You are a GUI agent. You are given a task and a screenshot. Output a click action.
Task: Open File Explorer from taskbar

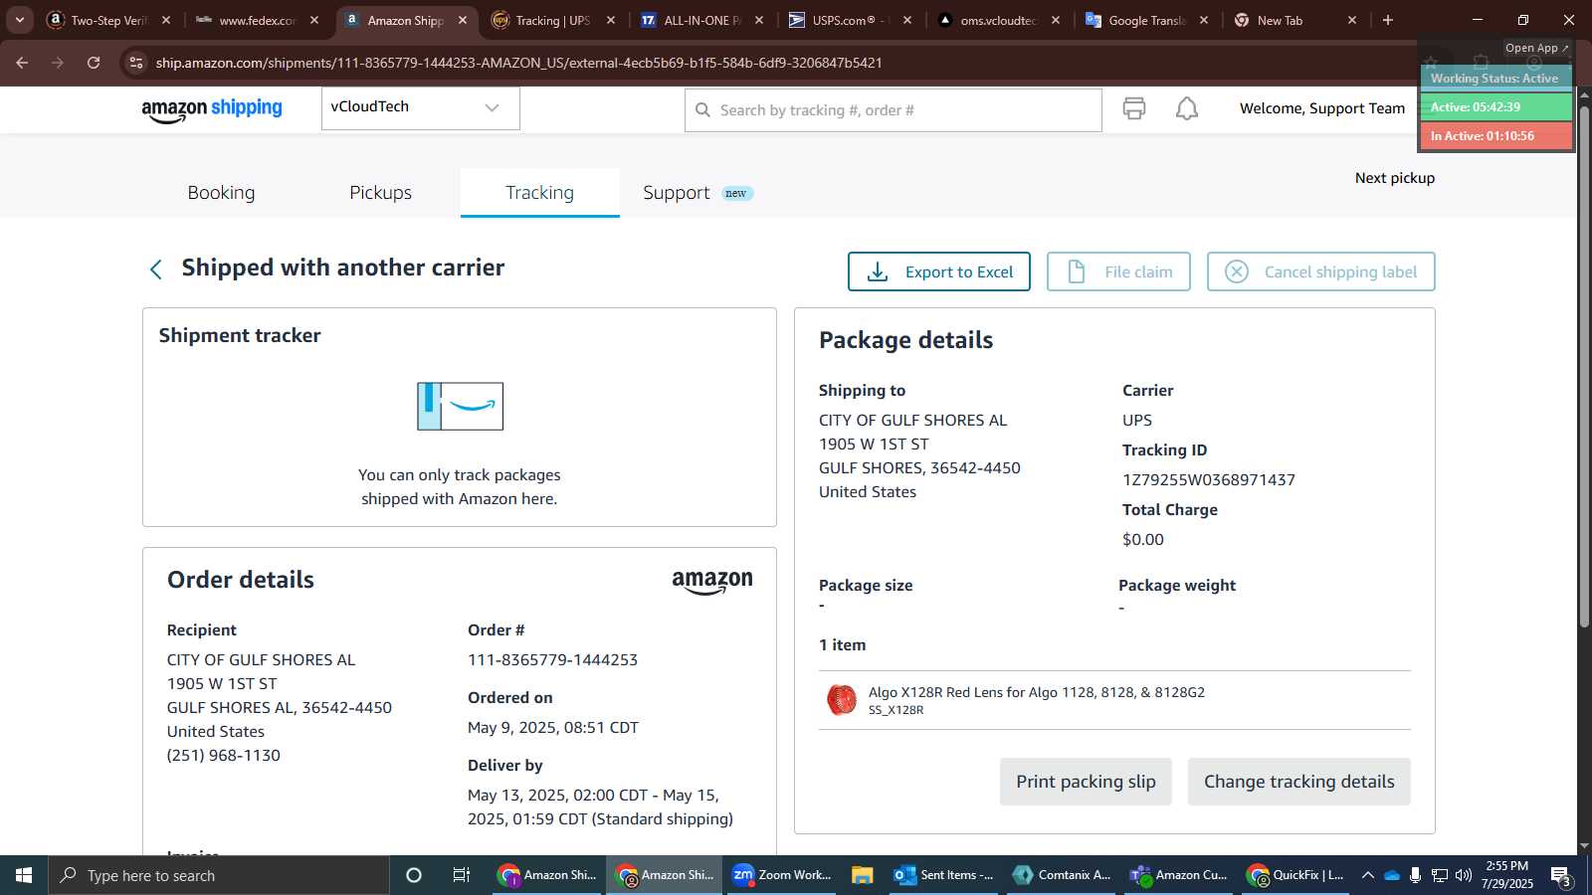(x=862, y=875)
